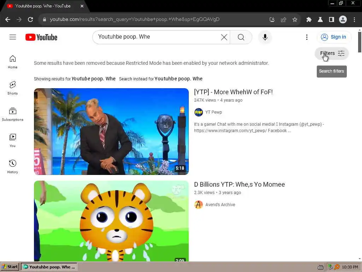Open browser profile avatar

point(343,20)
